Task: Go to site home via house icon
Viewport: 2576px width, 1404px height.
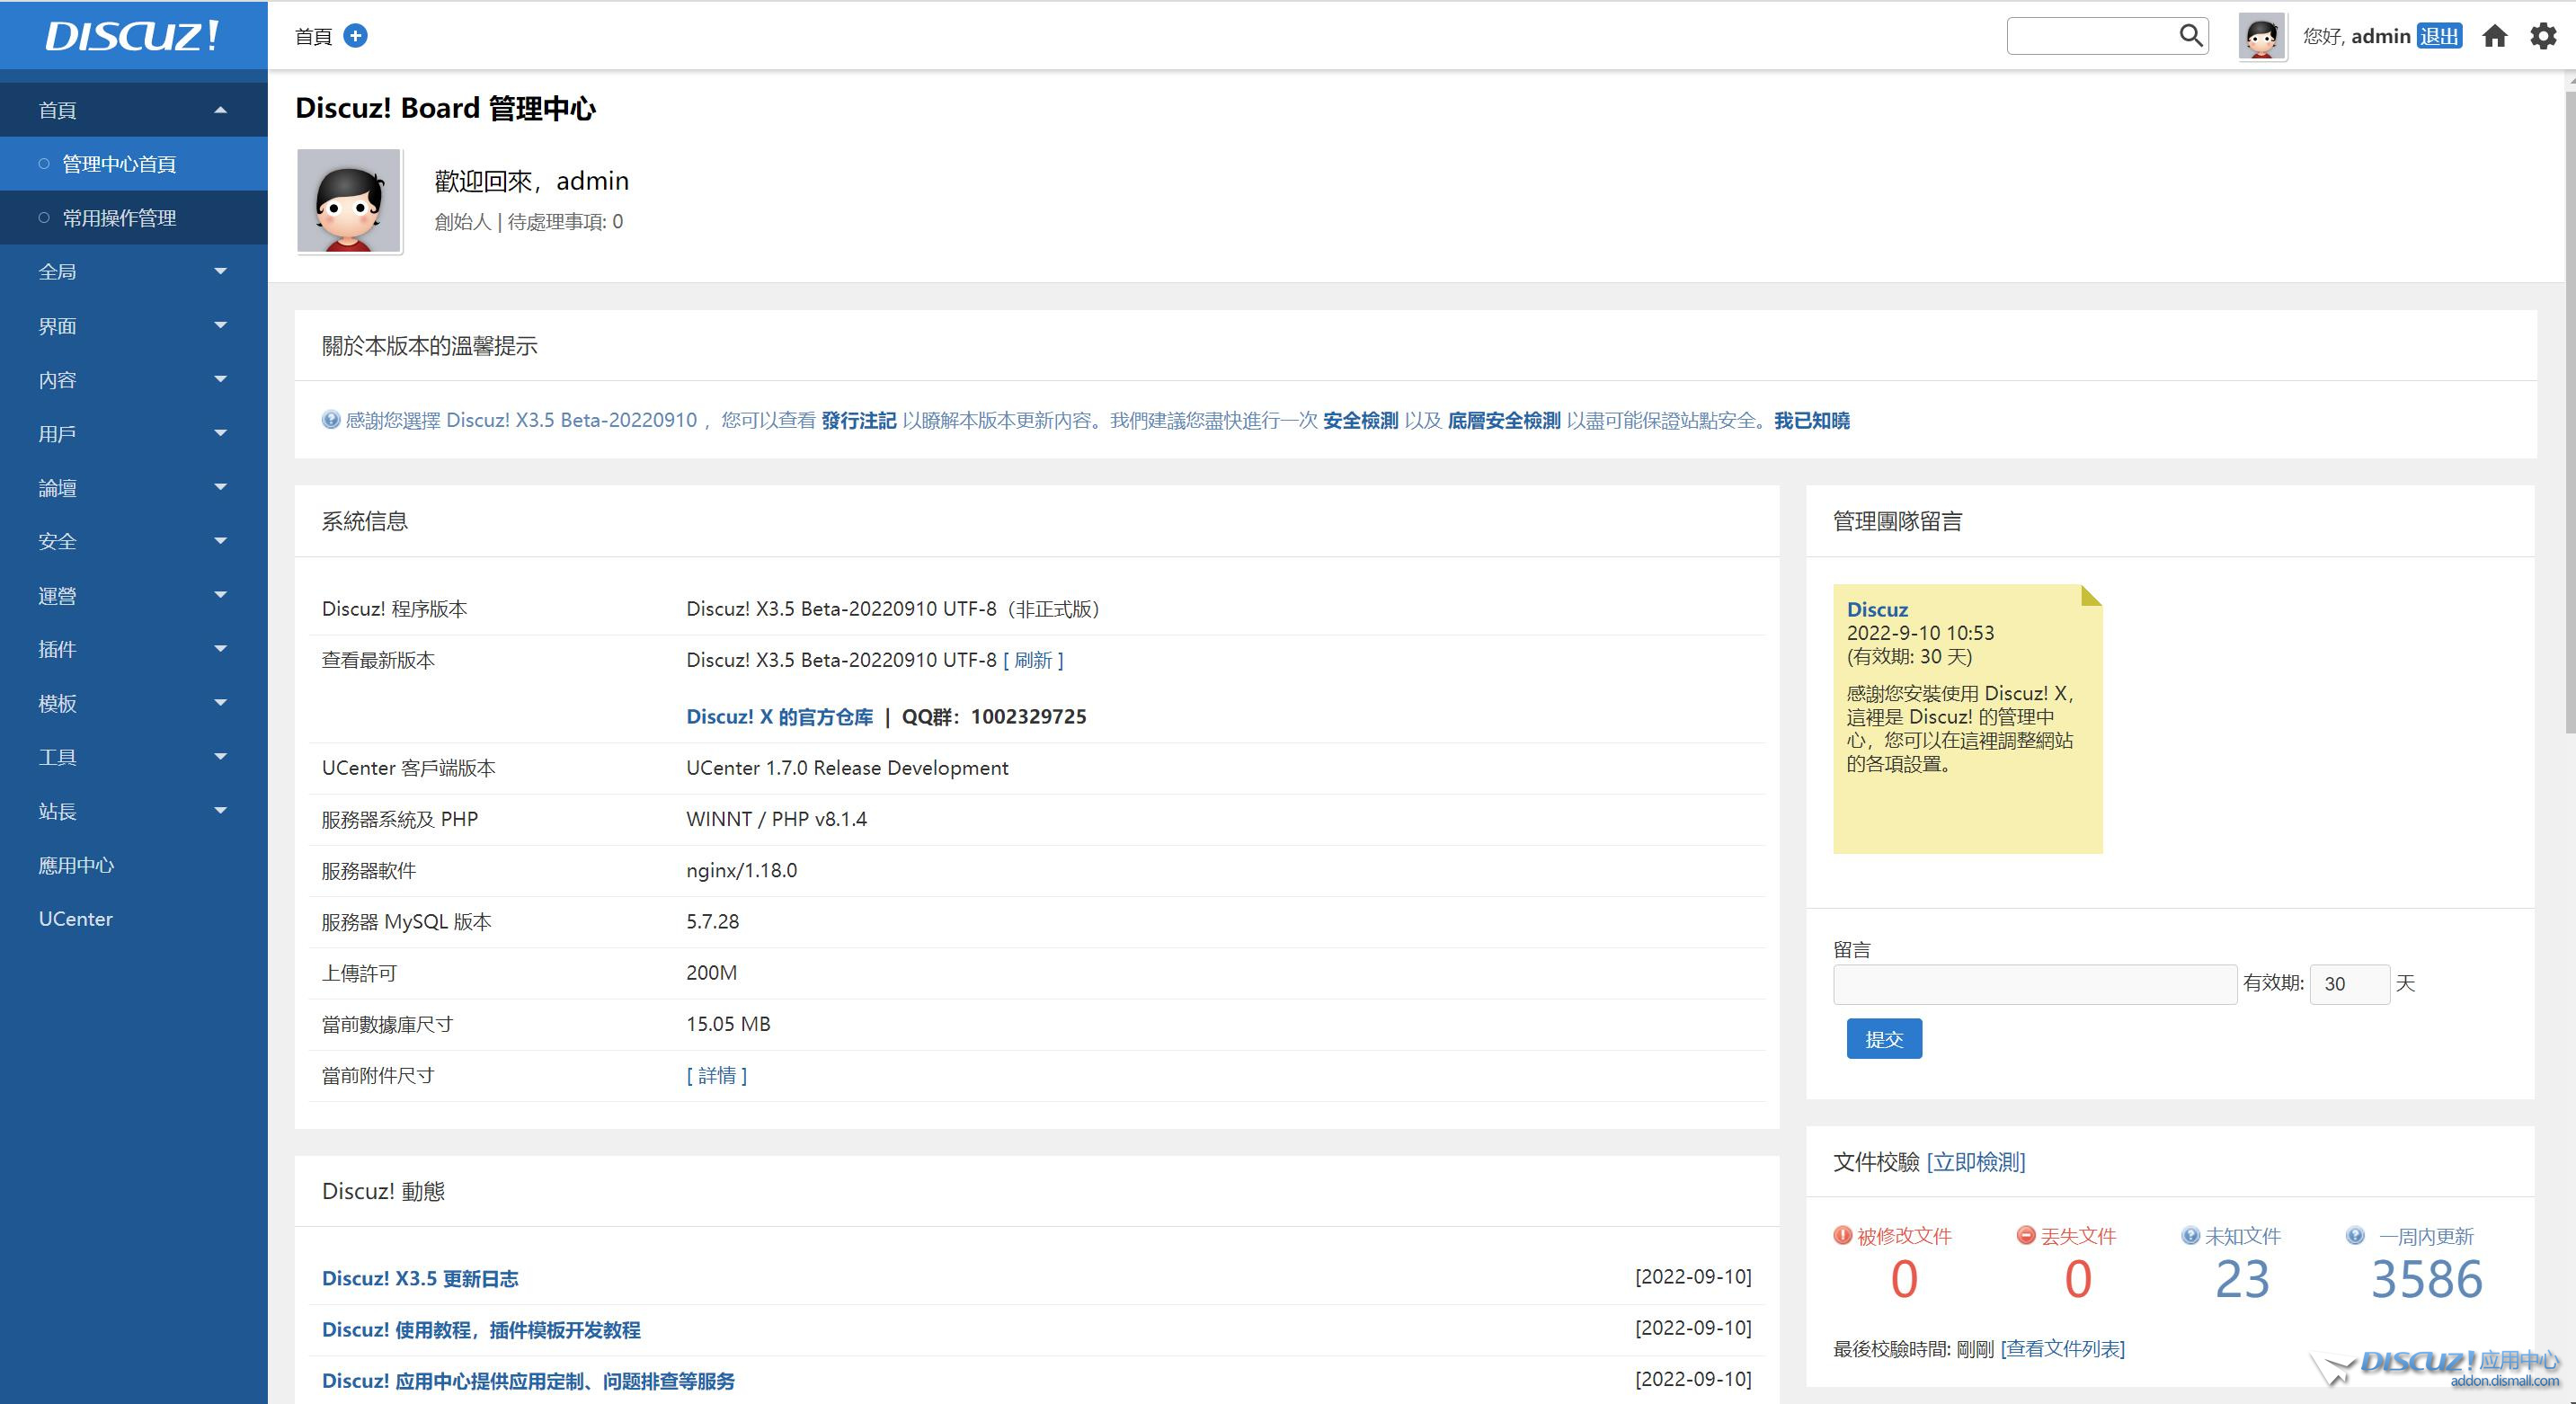Action: [2495, 37]
